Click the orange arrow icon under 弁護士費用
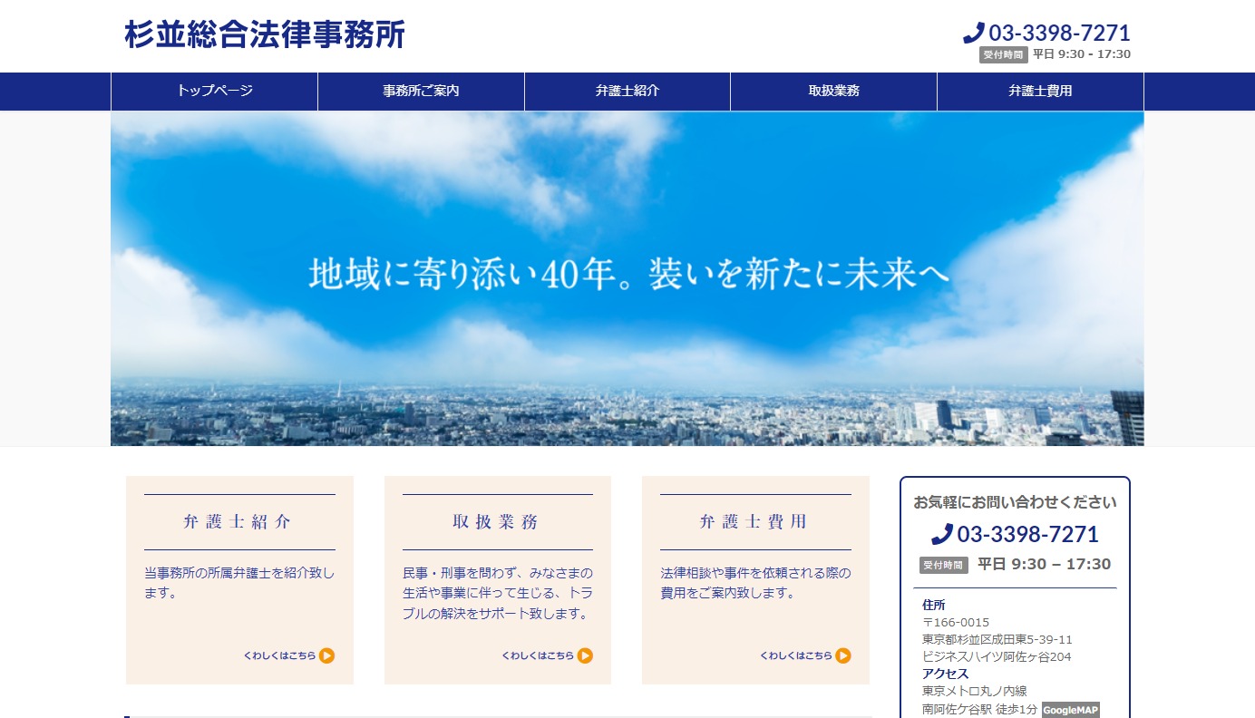 tap(843, 655)
